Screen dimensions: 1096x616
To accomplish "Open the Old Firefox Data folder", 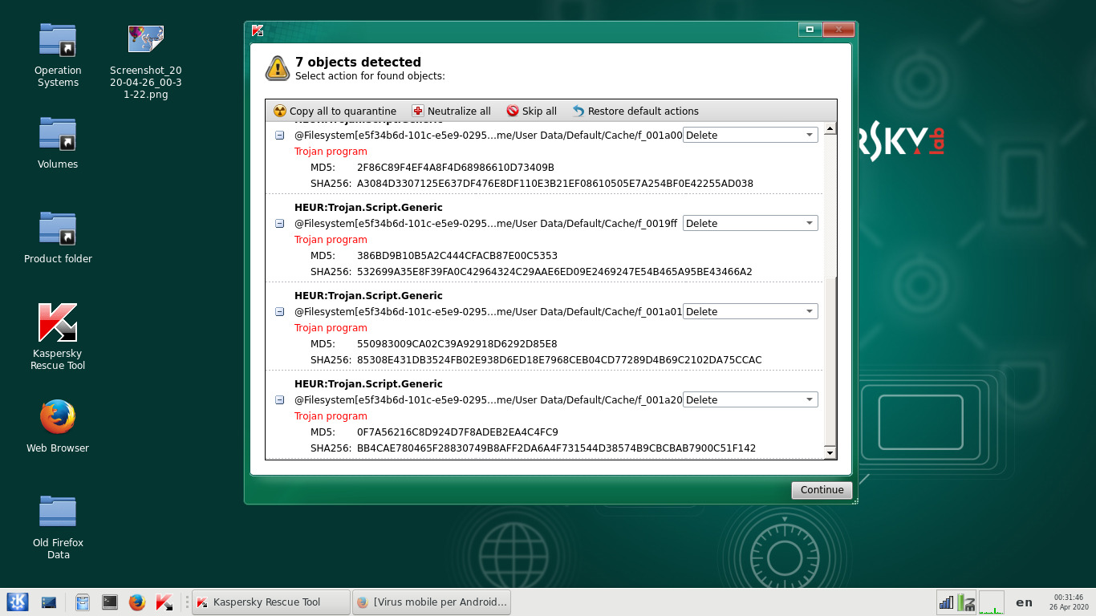I will pyautogui.click(x=58, y=526).
